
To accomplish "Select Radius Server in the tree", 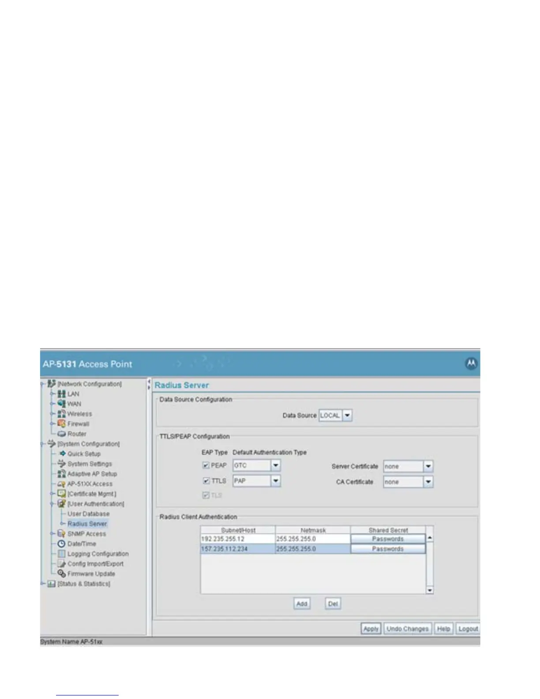I will 87,524.
